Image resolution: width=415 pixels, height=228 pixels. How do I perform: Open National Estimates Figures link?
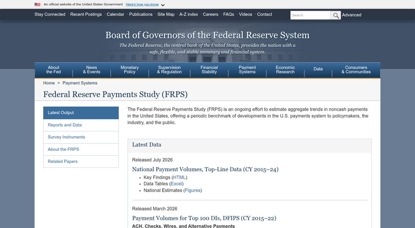tap(192, 191)
